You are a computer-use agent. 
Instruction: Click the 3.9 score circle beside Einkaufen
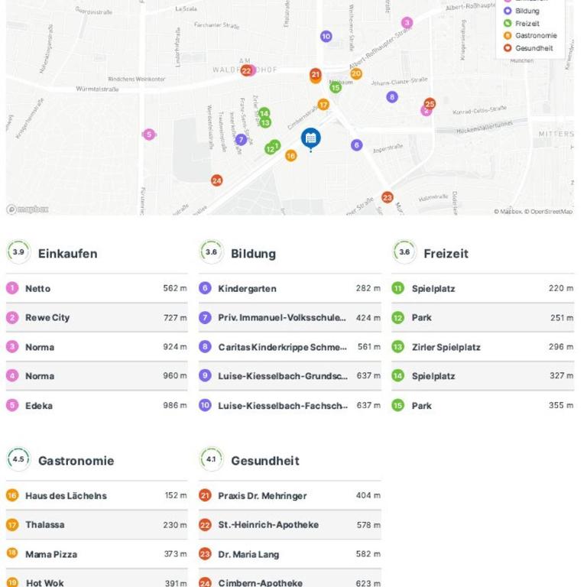18,252
